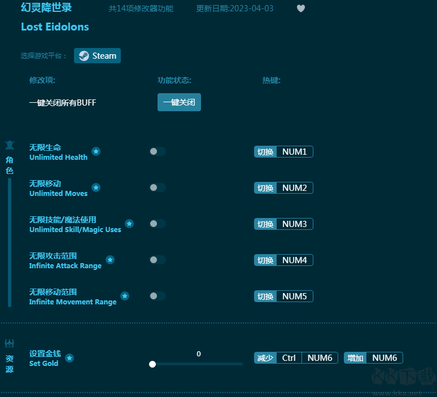Toggle Unlimited Skill/Magic Uses on
Image resolution: width=437 pixels, height=397 pixels.
tap(158, 224)
